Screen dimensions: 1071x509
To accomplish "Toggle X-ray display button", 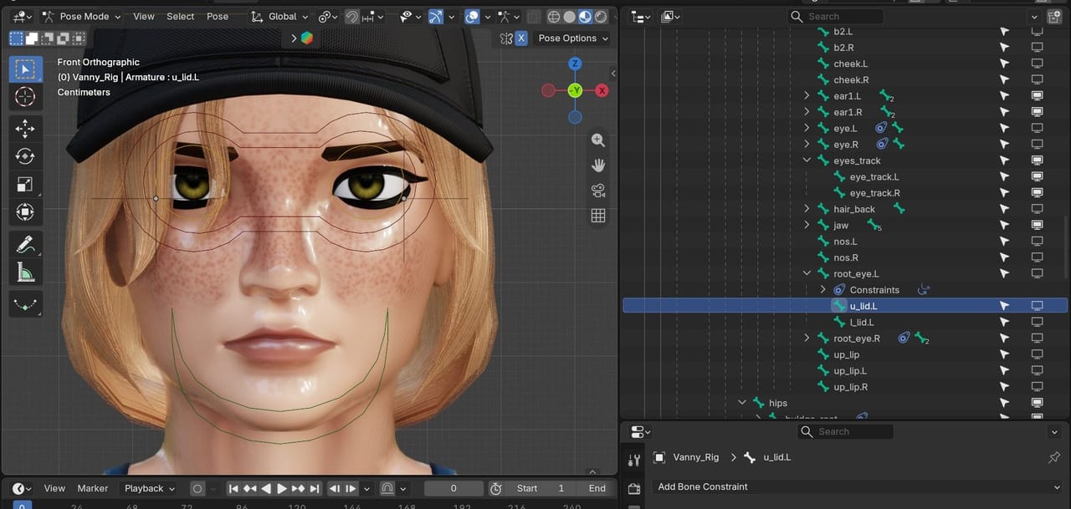I will point(532,16).
